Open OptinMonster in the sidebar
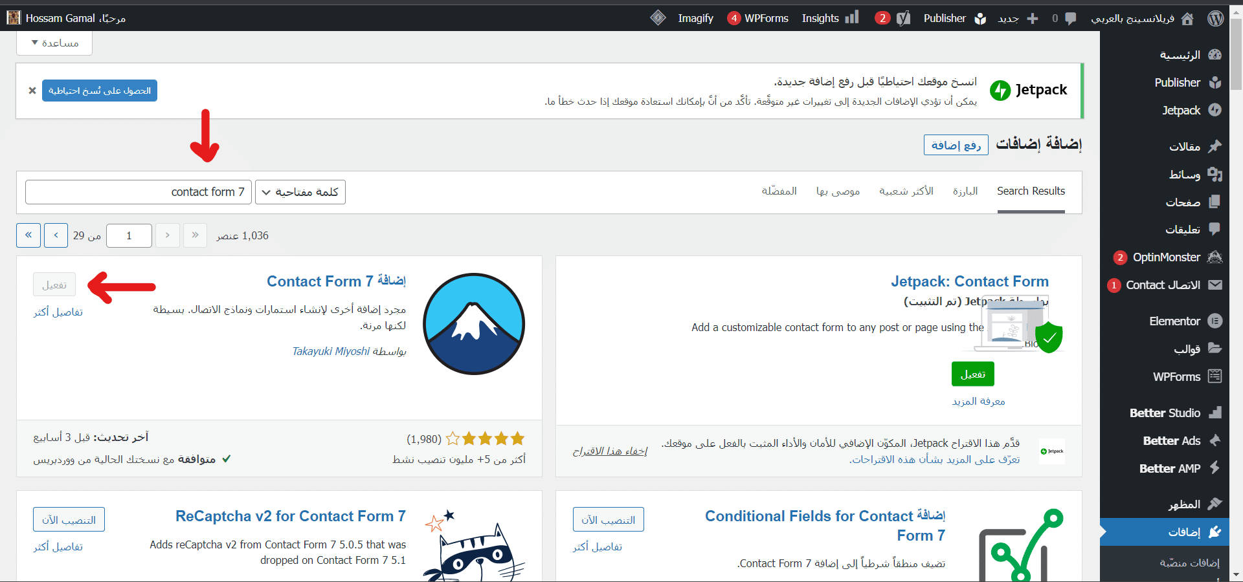 click(1167, 257)
